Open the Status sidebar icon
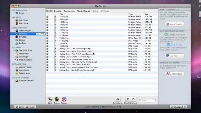This screenshot has height=113, width=201. coord(17,13)
